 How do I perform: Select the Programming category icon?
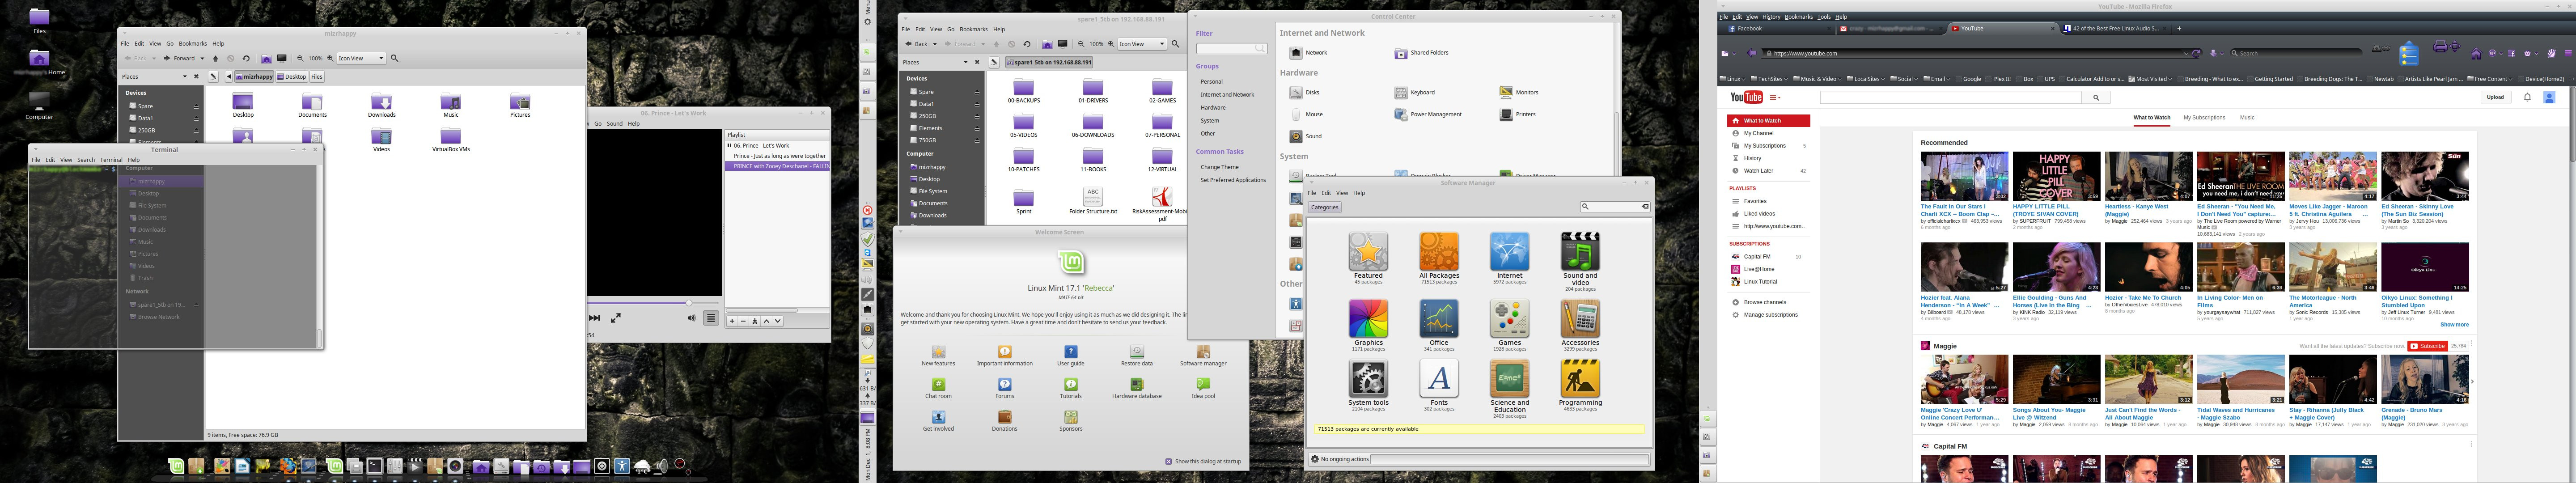coord(1580,379)
